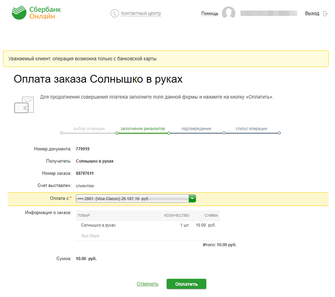Click the first progress bar marker dot

[61, 133]
